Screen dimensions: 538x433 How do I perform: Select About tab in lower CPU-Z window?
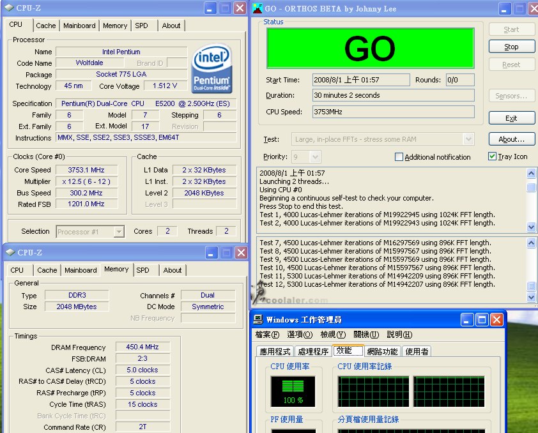173,270
